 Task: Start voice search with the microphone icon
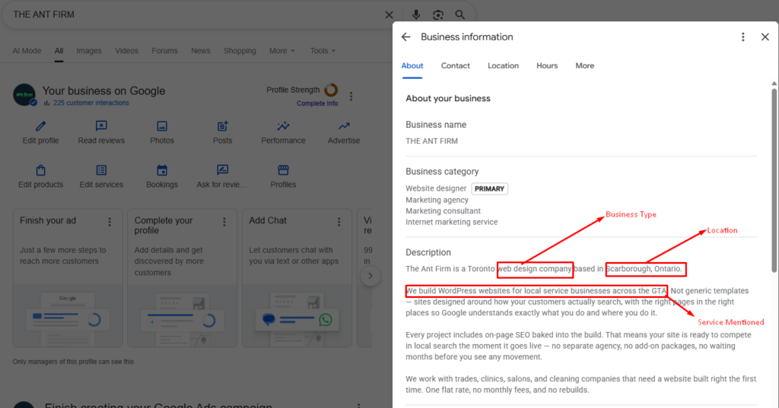pyautogui.click(x=416, y=15)
